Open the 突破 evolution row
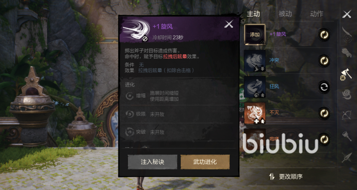 [x=177, y=132]
